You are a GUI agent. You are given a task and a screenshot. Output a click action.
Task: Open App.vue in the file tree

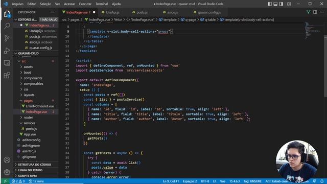(30, 134)
